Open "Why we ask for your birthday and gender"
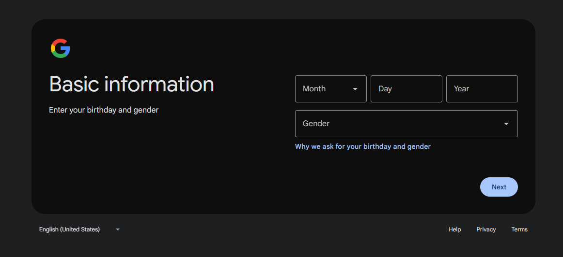Screen dimensions: 563x257 362,146
